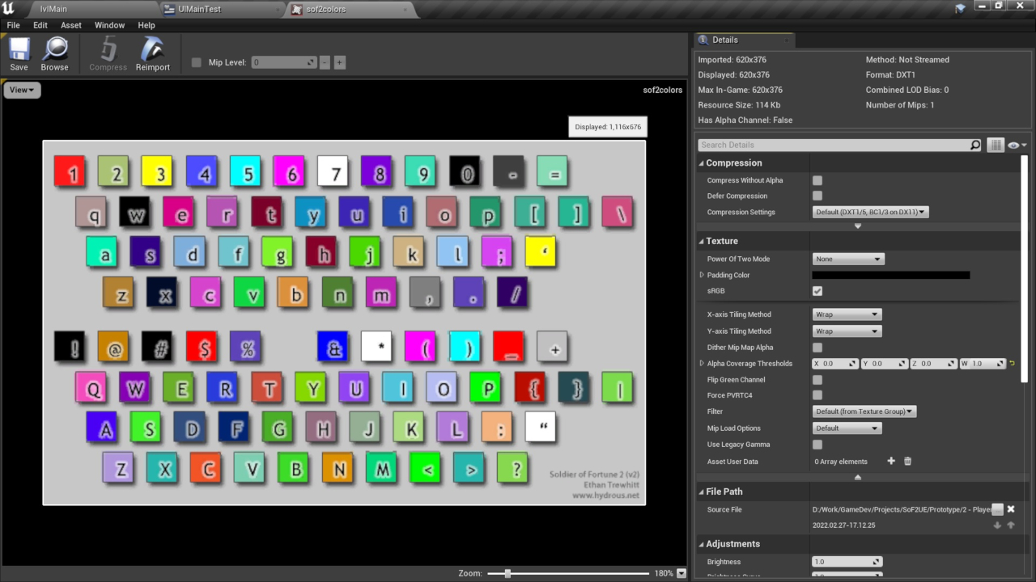Add an Asset User Data array element

[891, 462]
